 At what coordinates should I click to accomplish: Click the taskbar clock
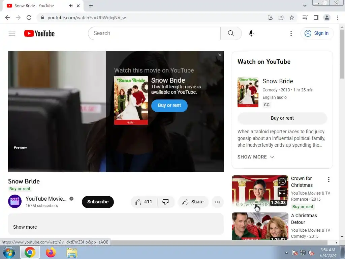coord(328,253)
